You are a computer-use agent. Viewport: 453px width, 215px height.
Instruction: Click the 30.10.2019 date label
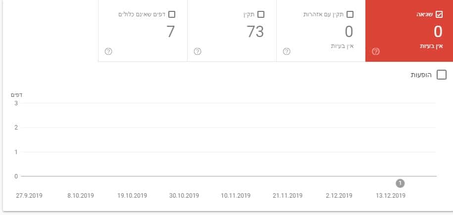point(184,196)
